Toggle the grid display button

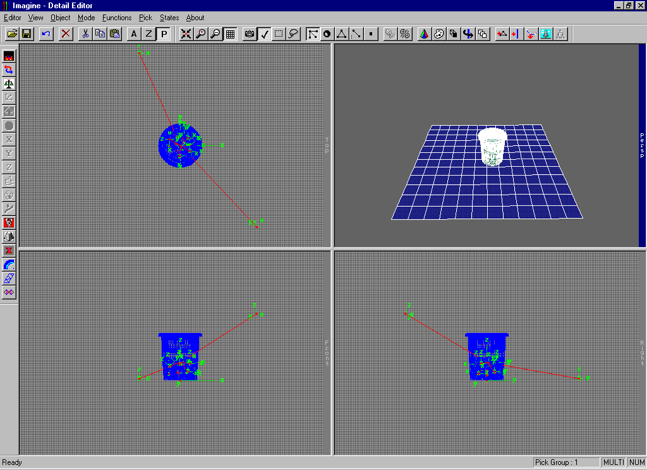(x=231, y=34)
